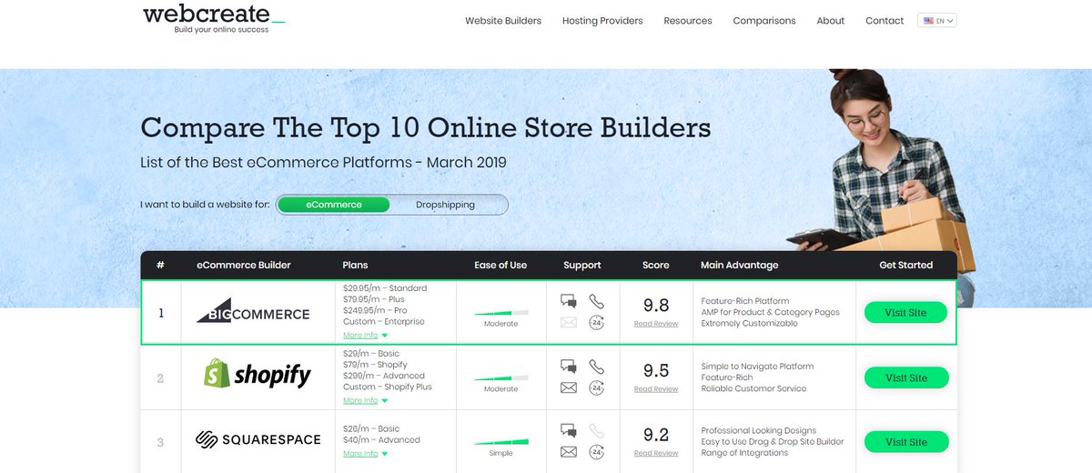Screen dimensions: 1092x473
Task: Click the BigCommerce logo
Action: coord(253,311)
